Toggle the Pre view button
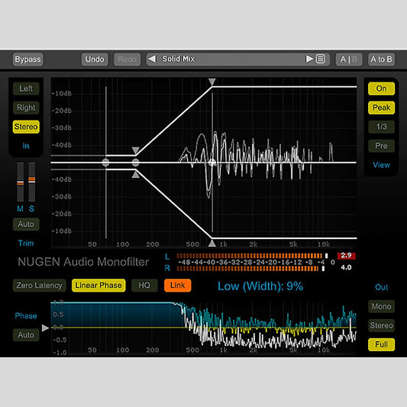The height and width of the screenshot is (407, 407). 381,146
